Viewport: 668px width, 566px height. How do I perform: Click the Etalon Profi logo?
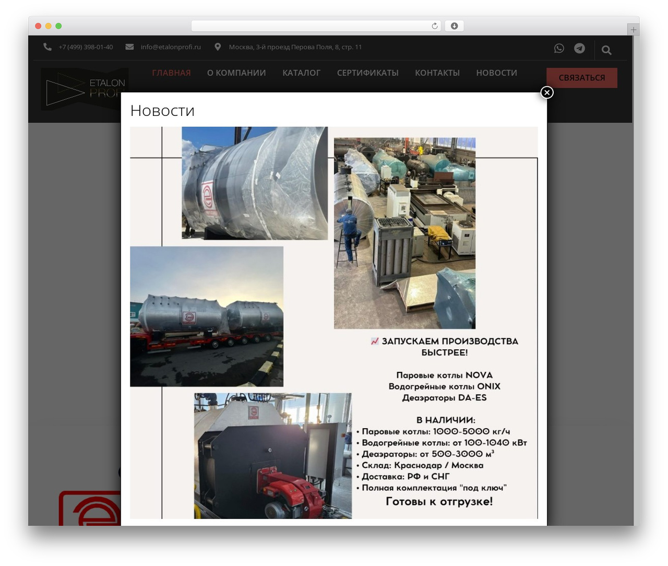(83, 89)
